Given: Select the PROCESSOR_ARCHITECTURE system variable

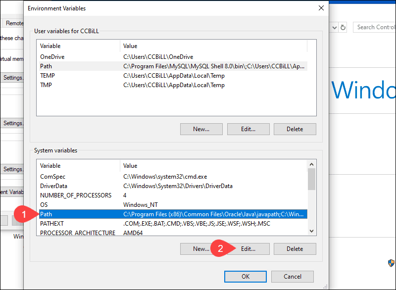Looking at the screenshot, I should (173, 233).
